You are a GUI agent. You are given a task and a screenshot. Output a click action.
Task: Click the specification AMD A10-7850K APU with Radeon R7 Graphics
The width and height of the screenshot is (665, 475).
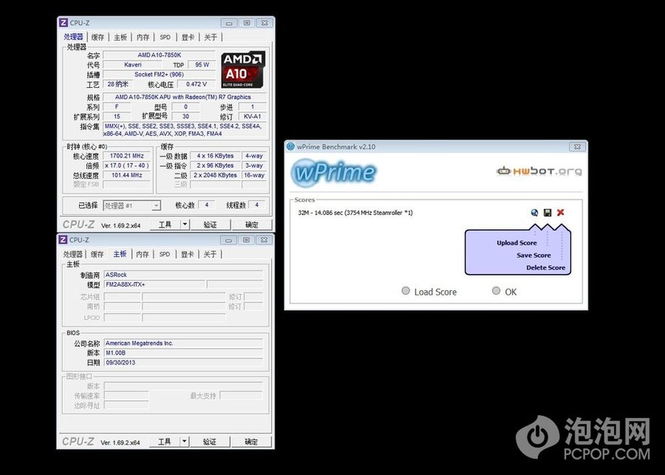pyautogui.click(x=184, y=97)
